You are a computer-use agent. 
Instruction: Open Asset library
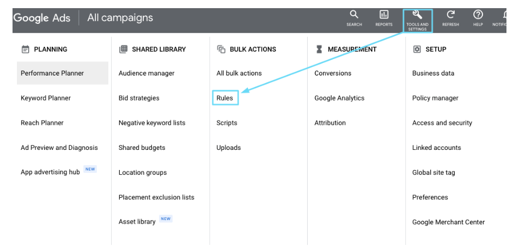[137, 222]
